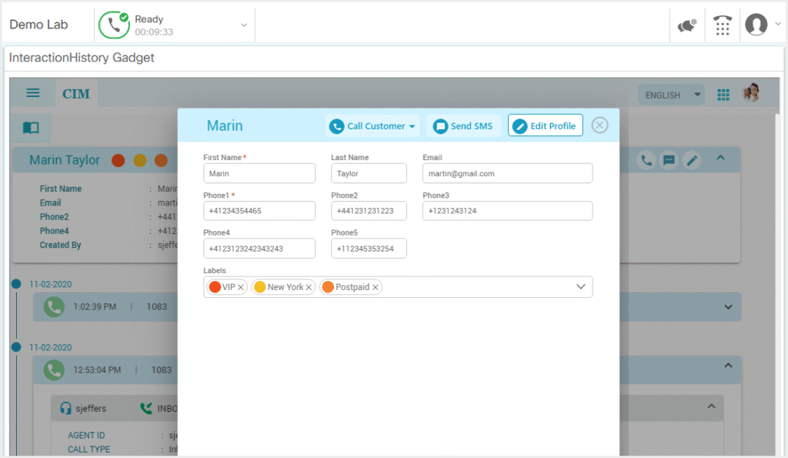
Task: Open the agent state Ready dropdown
Action: tap(244, 25)
